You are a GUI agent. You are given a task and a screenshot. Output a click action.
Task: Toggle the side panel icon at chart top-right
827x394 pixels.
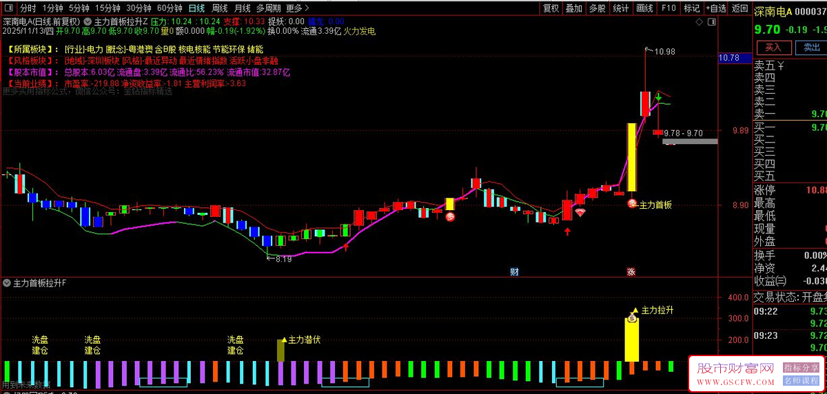(712, 22)
